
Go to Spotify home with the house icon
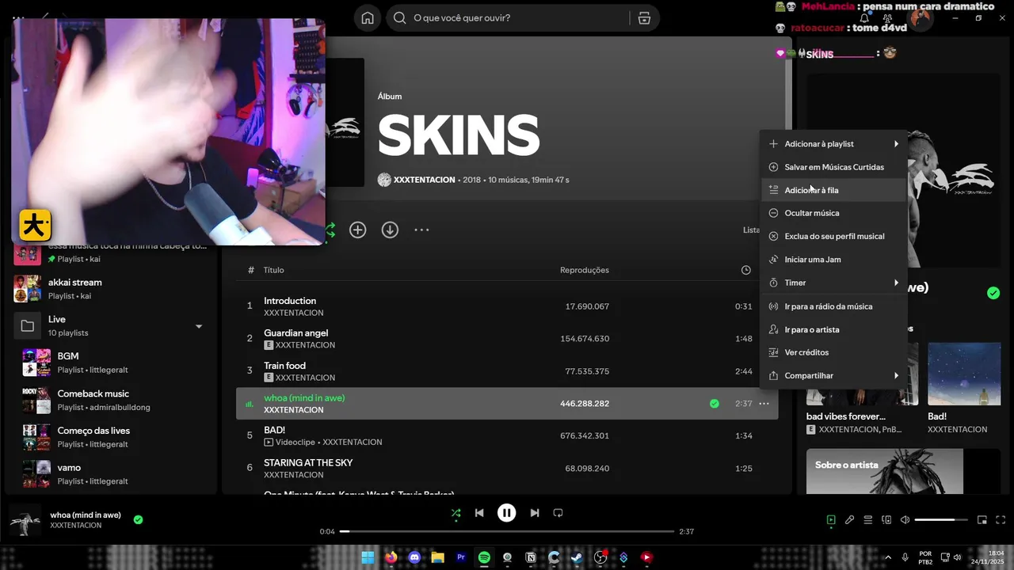(x=368, y=18)
